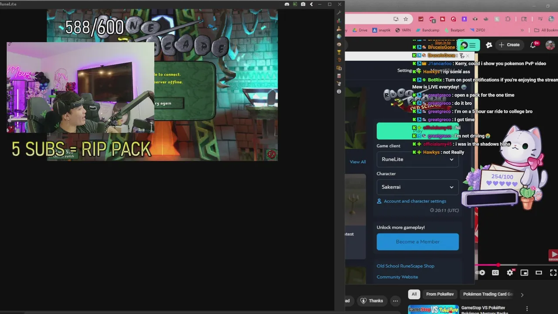This screenshot has width=558, height=314.
Task: Open the Bandcamp bookmark
Action: pyautogui.click(x=427, y=30)
